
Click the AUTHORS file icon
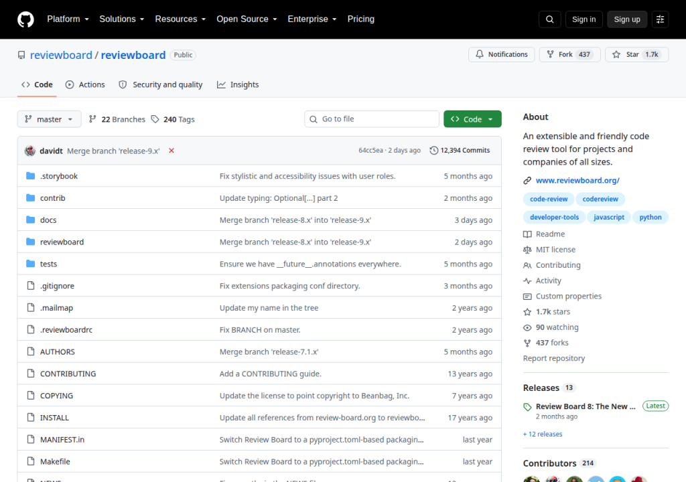[31, 351]
